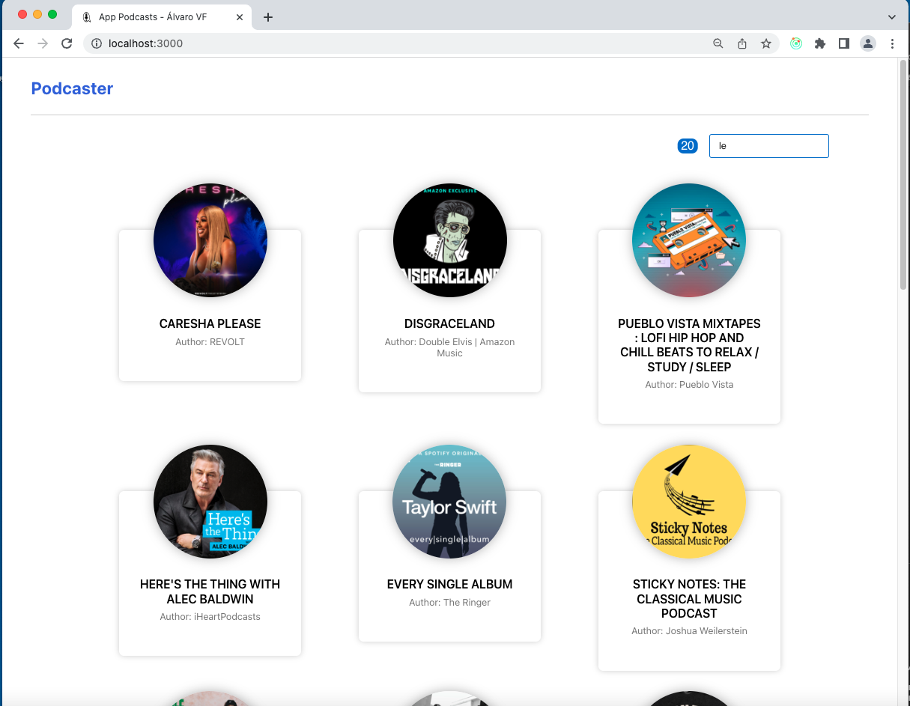Viewport: 910px width, 706px height.
Task: Open zoom magnifier icon in address bar
Action: click(718, 43)
